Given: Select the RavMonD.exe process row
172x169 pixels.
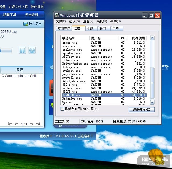Looking at the screenshot, I should click(x=104, y=95).
